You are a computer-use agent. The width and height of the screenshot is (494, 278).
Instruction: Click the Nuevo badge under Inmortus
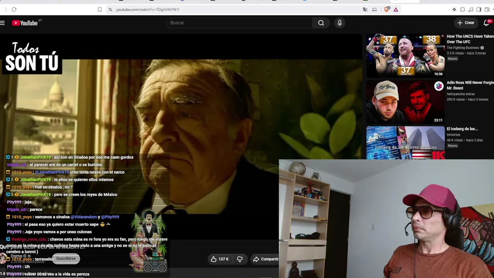coord(452,146)
